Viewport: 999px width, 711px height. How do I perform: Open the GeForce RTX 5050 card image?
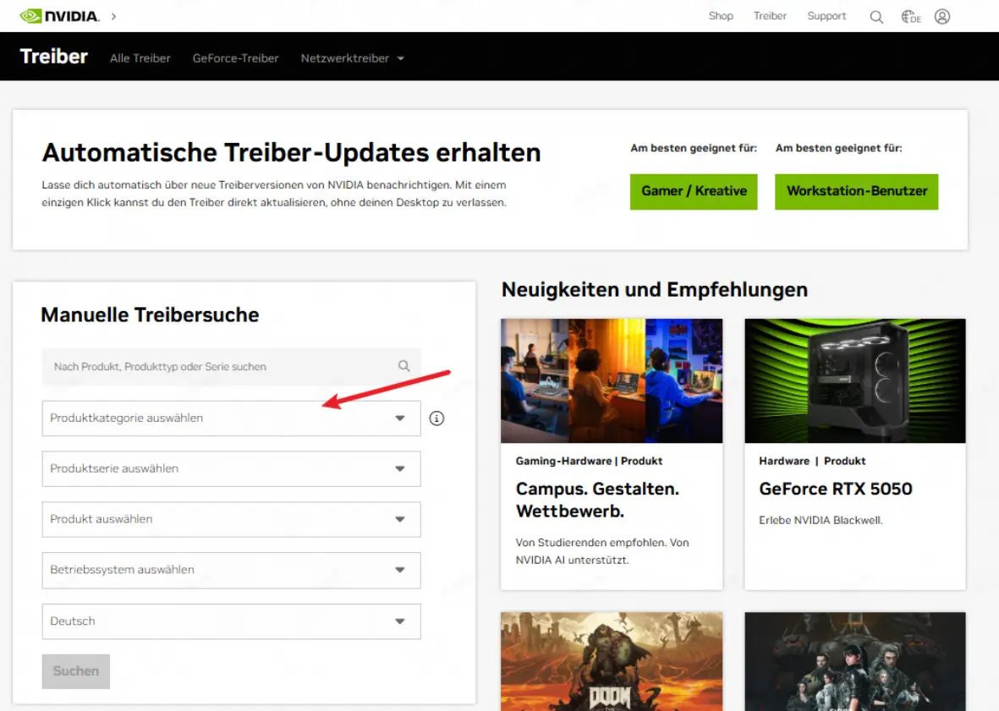(x=855, y=380)
